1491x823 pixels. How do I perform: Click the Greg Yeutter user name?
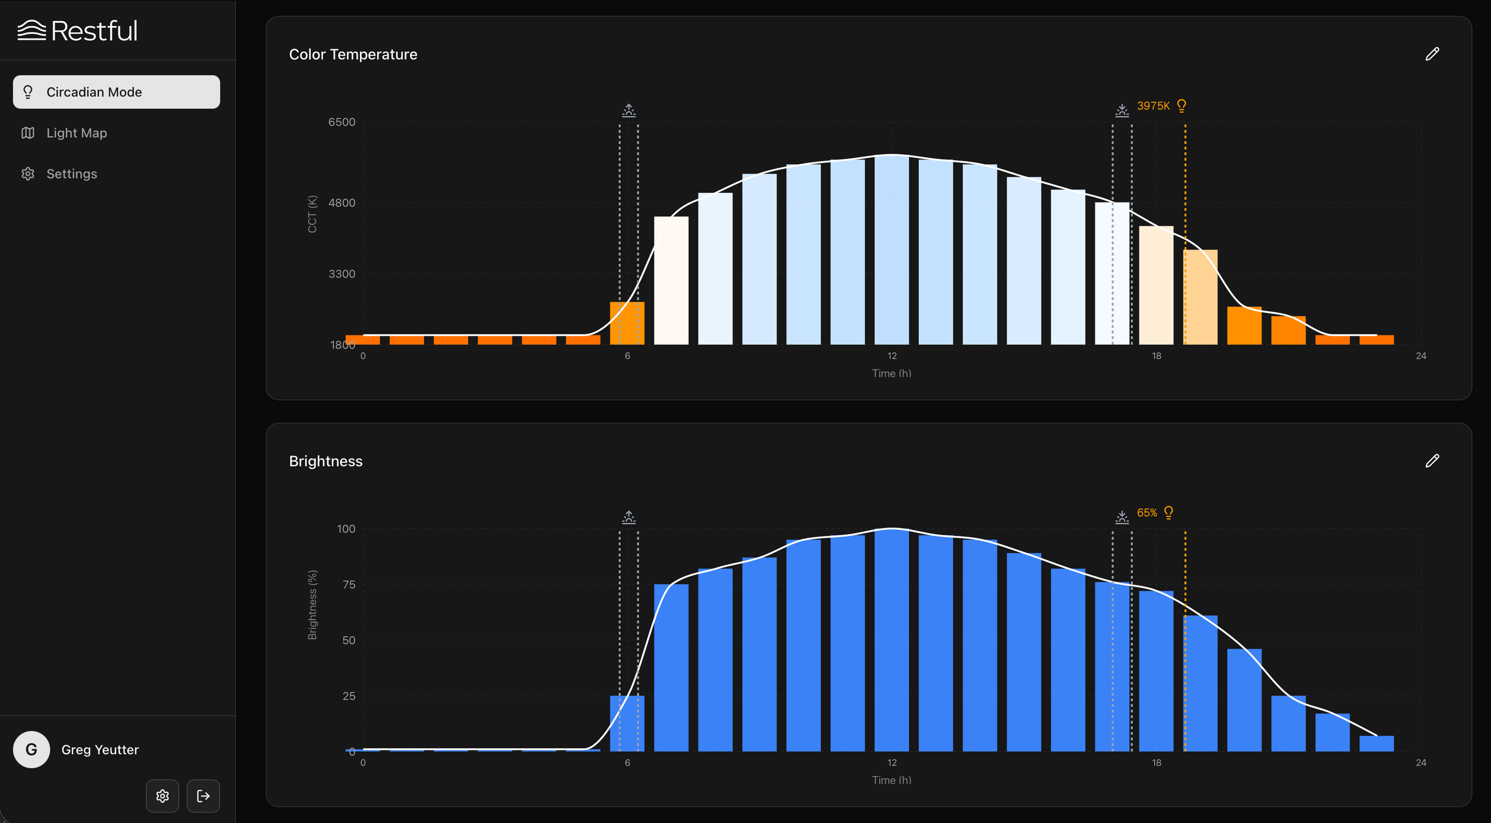pos(100,749)
